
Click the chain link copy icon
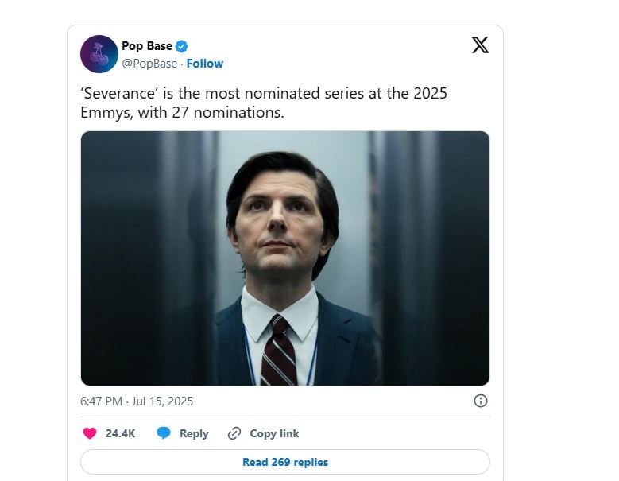pyautogui.click(x=234, y=433)
